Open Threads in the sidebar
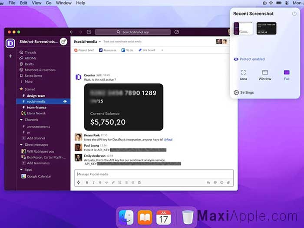Image resolution: width=304 pixels, height=228 pixels. 28,52
